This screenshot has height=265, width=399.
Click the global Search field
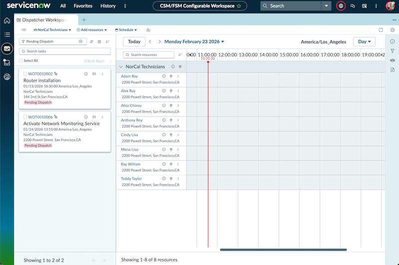[x=291, y=6]
